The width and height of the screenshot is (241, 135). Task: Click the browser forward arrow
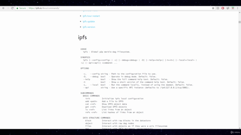click(8, 8)
